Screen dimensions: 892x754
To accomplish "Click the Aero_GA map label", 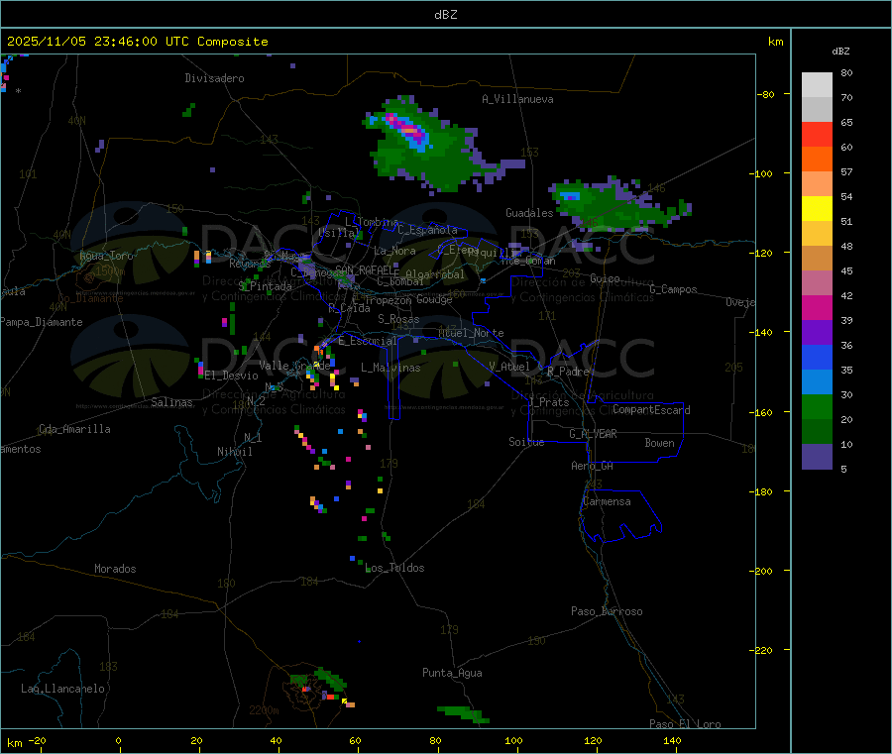I will tap(593, 466).
